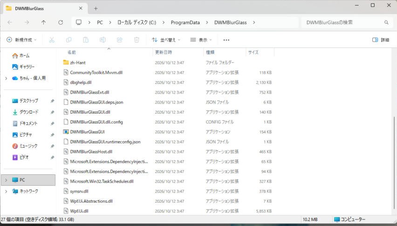Refresh the current folder view
397x226 pixels.
click(x=61, y=22)
